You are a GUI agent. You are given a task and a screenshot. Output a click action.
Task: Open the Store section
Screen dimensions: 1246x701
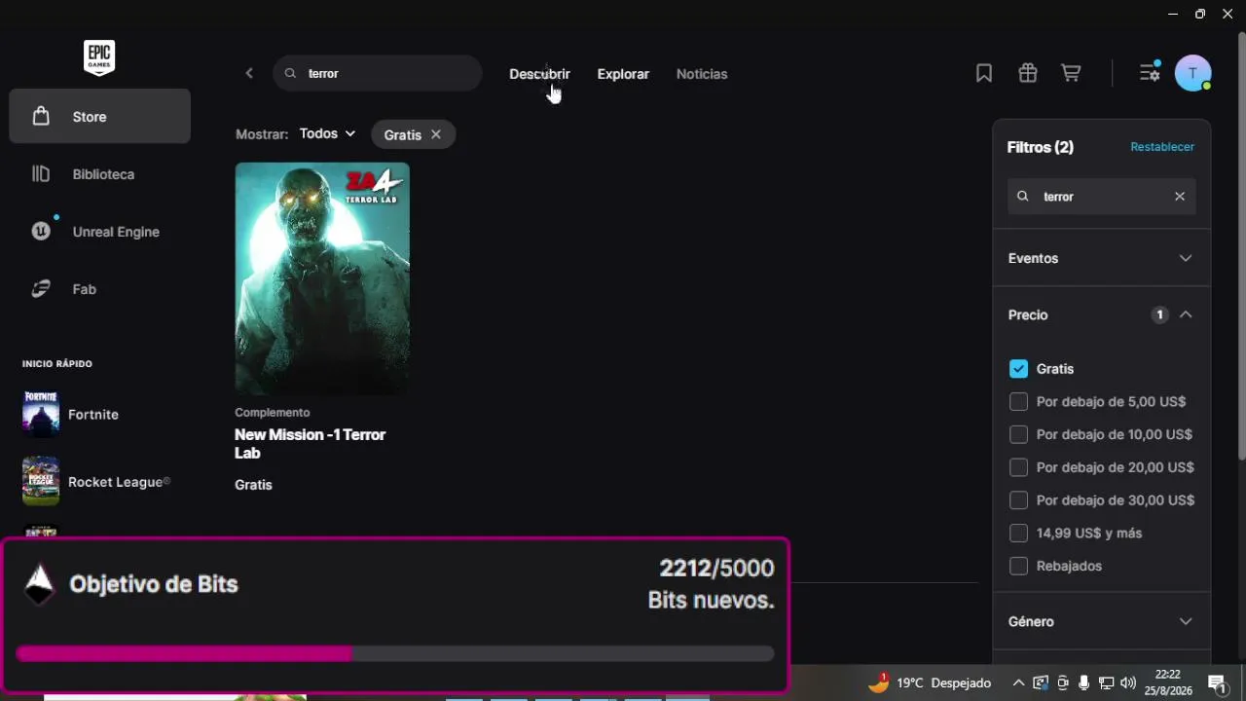(100, 117)
